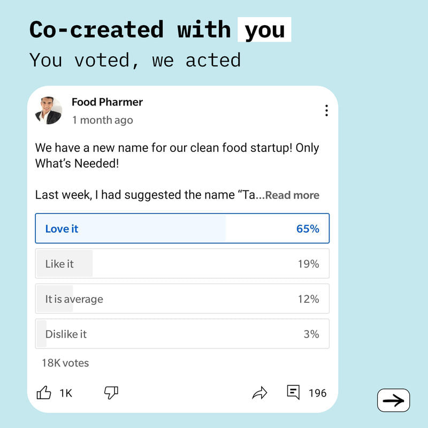This screenshot has height=428, width=428.
Task: Click the next slide arrow button
Action: click(x=393, y=400)
